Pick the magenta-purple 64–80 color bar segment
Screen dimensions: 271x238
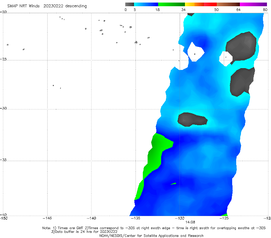253,4
